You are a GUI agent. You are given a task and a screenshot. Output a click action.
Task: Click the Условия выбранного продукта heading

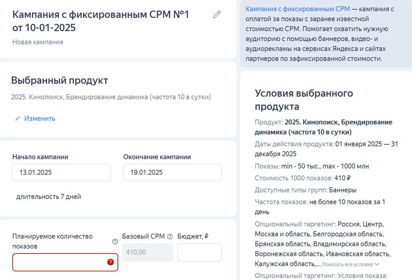(x=304, y=100)
